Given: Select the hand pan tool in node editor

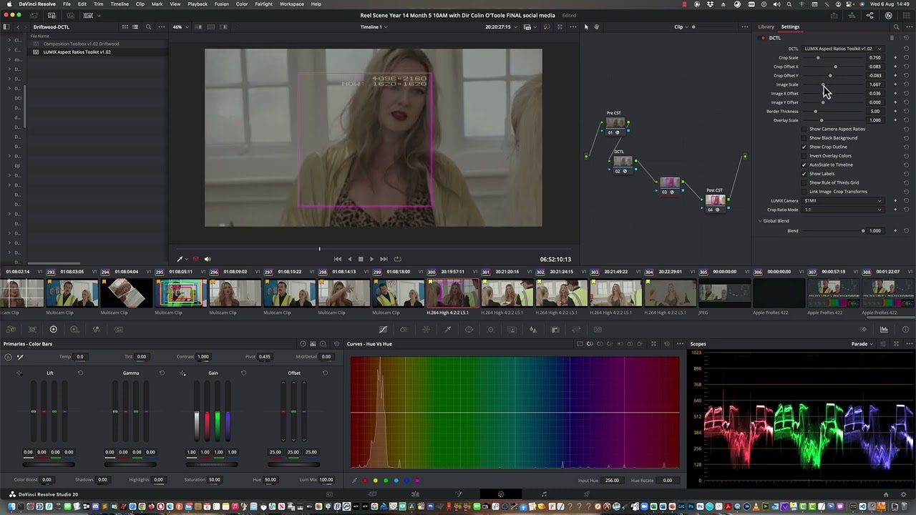Looking at the screenshot, I should (x=596, y=27).
